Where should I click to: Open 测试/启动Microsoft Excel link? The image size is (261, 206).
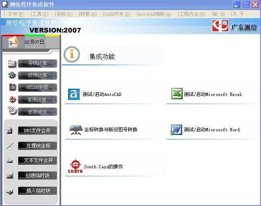[213, 94]
